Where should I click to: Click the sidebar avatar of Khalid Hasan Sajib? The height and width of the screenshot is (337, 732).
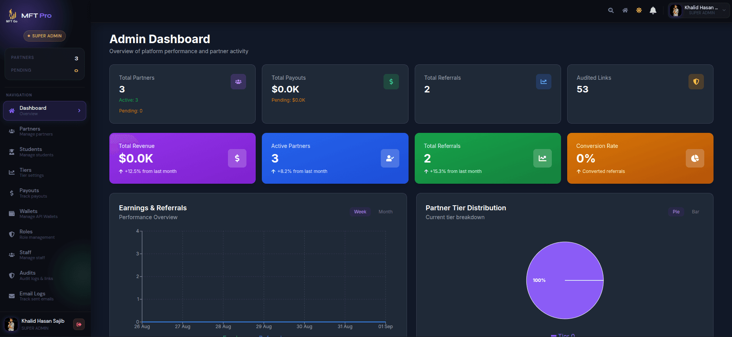coord(11,324)
